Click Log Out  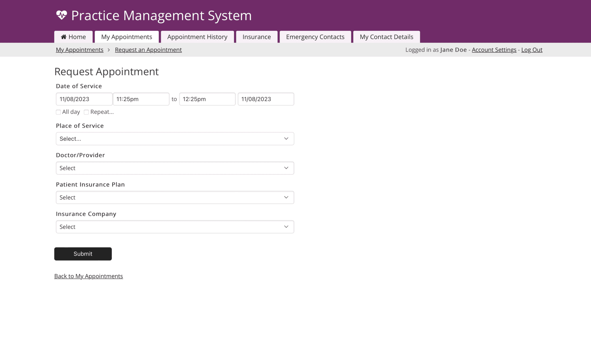click(x=532, y=50)
